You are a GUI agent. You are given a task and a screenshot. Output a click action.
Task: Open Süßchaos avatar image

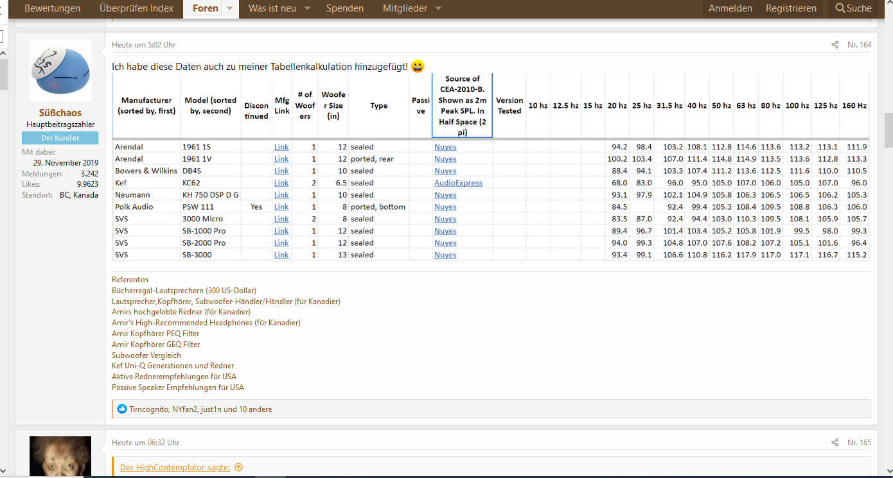point(60,70)
